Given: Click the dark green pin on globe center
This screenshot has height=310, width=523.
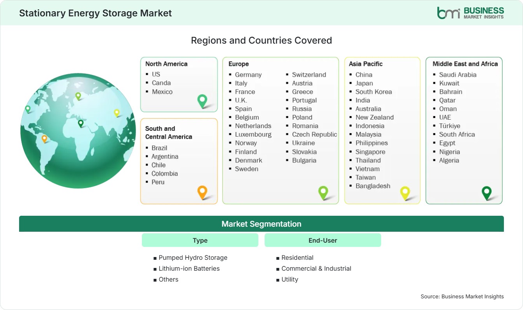Looking at the screenshot, I should point(81,123).
